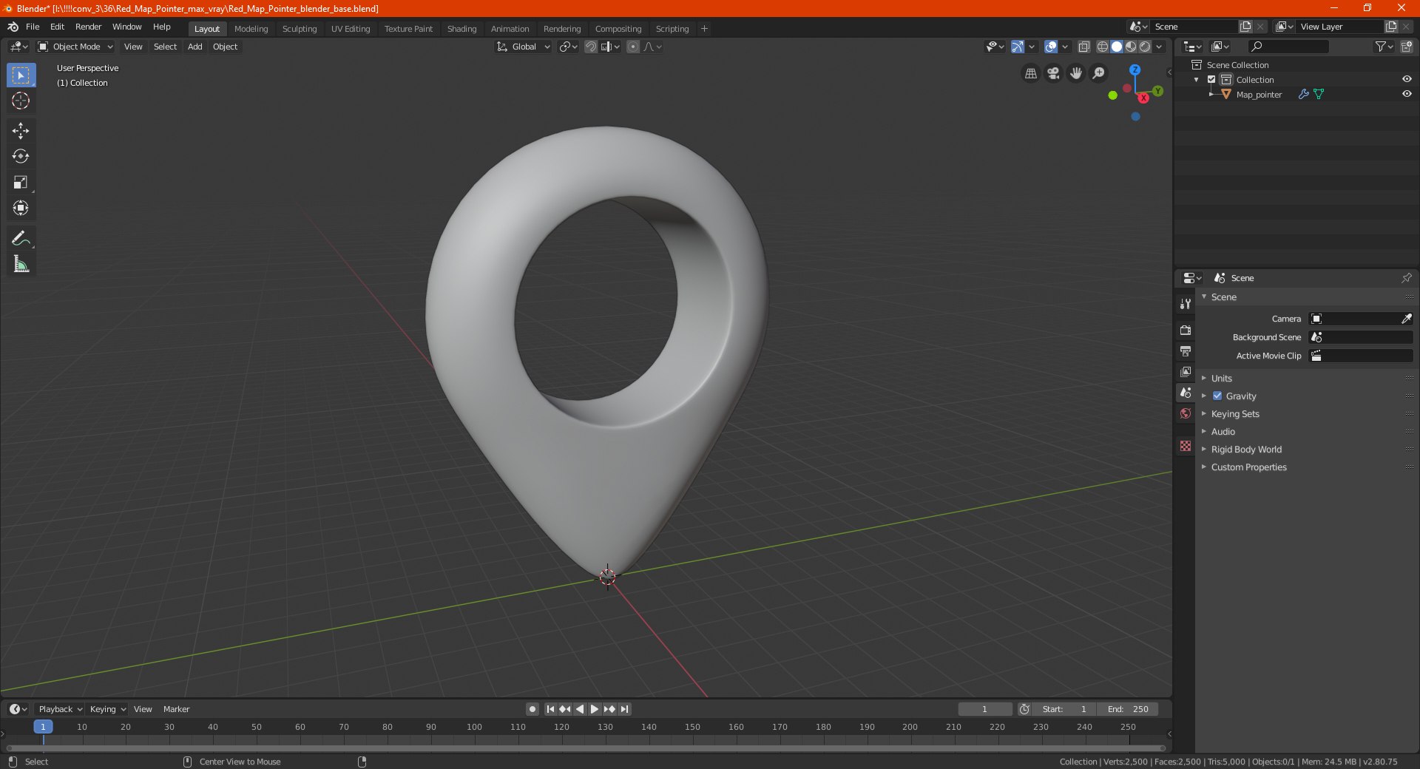Click the zoom view magnifier icon
This screenshot has height=769, width=1420.
(x=1099, y=73)
